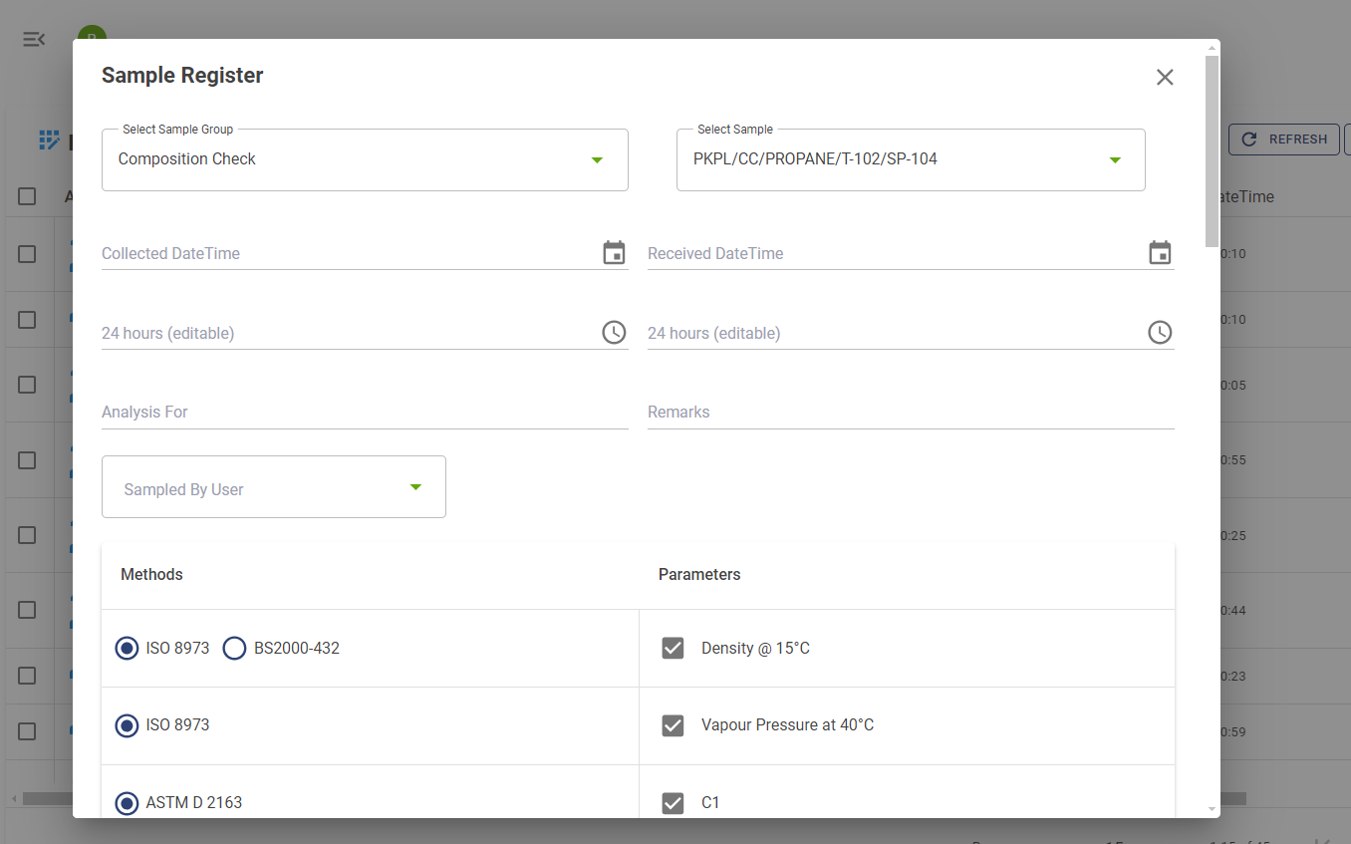The width and height of the screenshot is (1351, 844).
Task: Click the Analysis For input field
Action: 365,413
